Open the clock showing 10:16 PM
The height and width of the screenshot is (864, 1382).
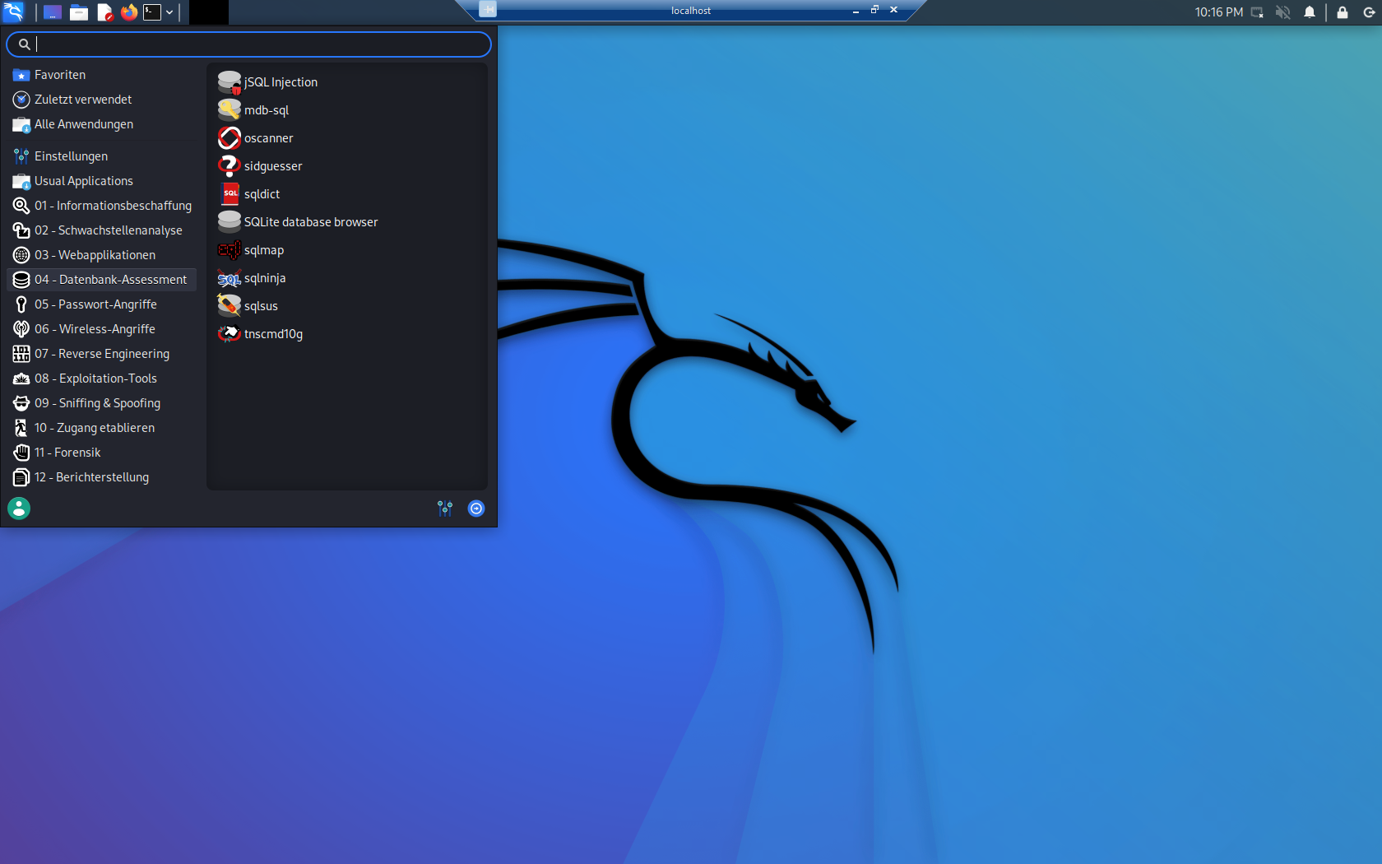coord(1218,12)
